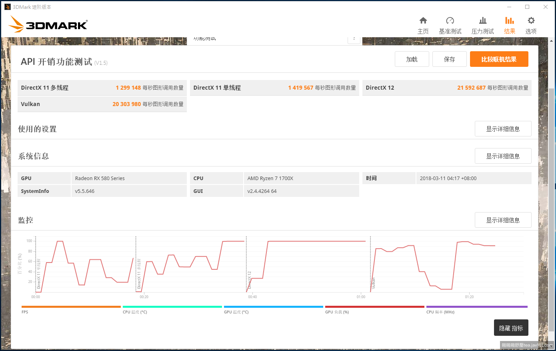This screenshot has width=556, height=351.
Task: Click the DirectX 12 marker in the graph
Action: tap(249, 280)
